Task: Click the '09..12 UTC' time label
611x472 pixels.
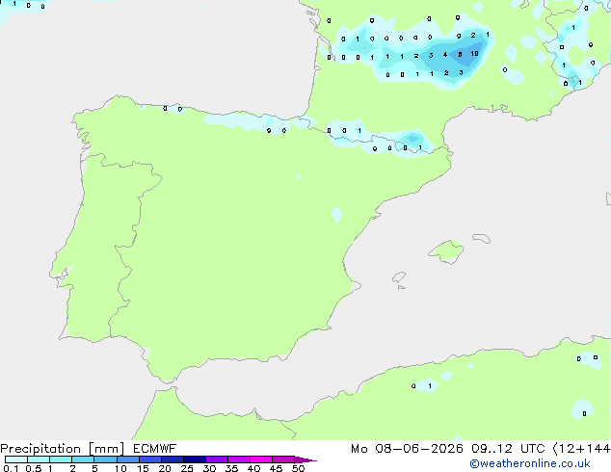Action: [x=508, y=449]
